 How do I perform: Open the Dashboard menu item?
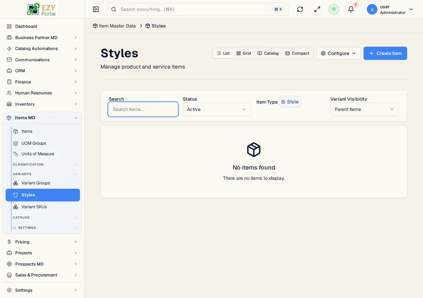(42, 26)
